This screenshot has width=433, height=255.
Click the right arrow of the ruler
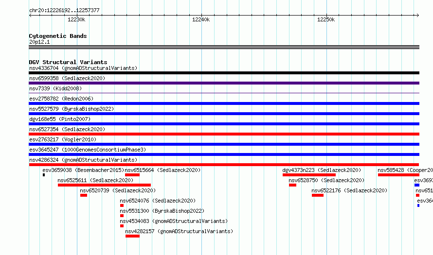(x=418, y=16)
